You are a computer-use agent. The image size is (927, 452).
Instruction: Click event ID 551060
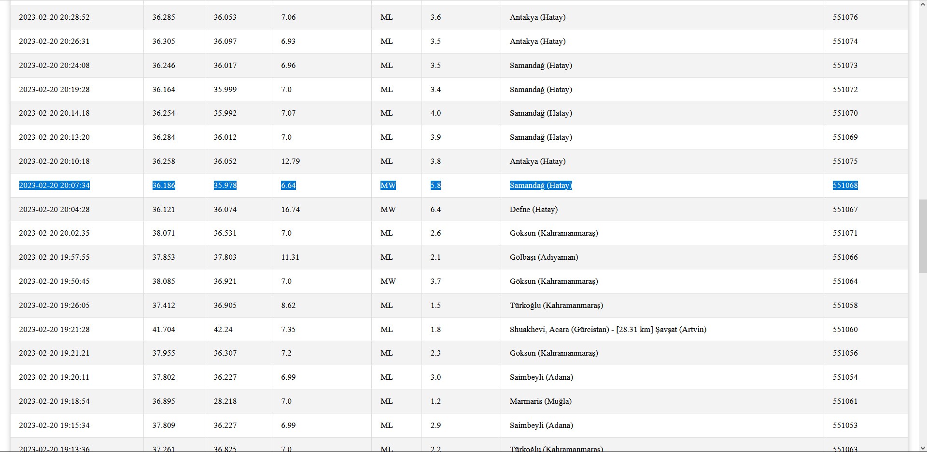coord(845,330)
